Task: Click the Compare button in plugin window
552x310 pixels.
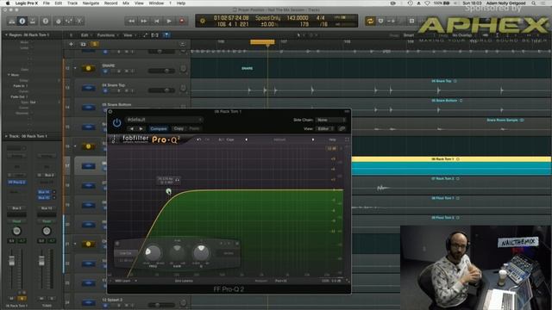Action: coord(159,128)
